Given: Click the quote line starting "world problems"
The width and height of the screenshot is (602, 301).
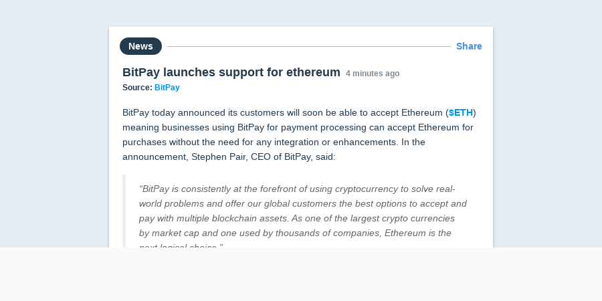Looking at the screenshot, I should (303, 203).
